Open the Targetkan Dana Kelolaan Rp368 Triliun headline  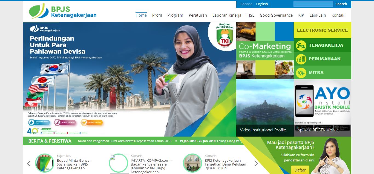click(225, 164)
